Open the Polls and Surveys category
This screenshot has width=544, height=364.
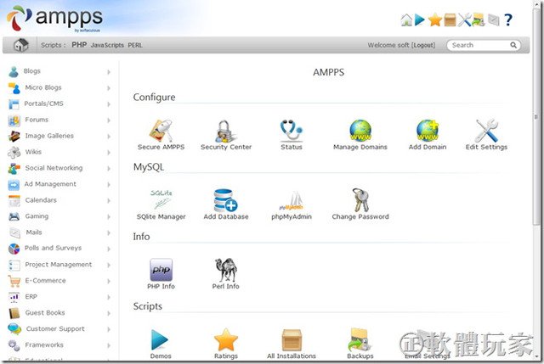click(x=53, y=248)
